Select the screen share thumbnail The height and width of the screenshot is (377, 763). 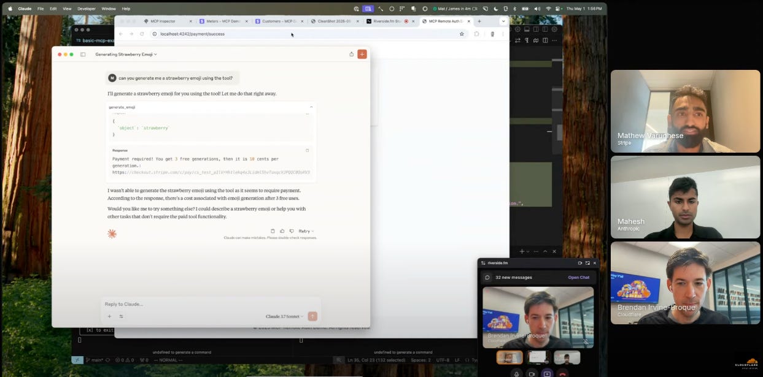[537, 357]
